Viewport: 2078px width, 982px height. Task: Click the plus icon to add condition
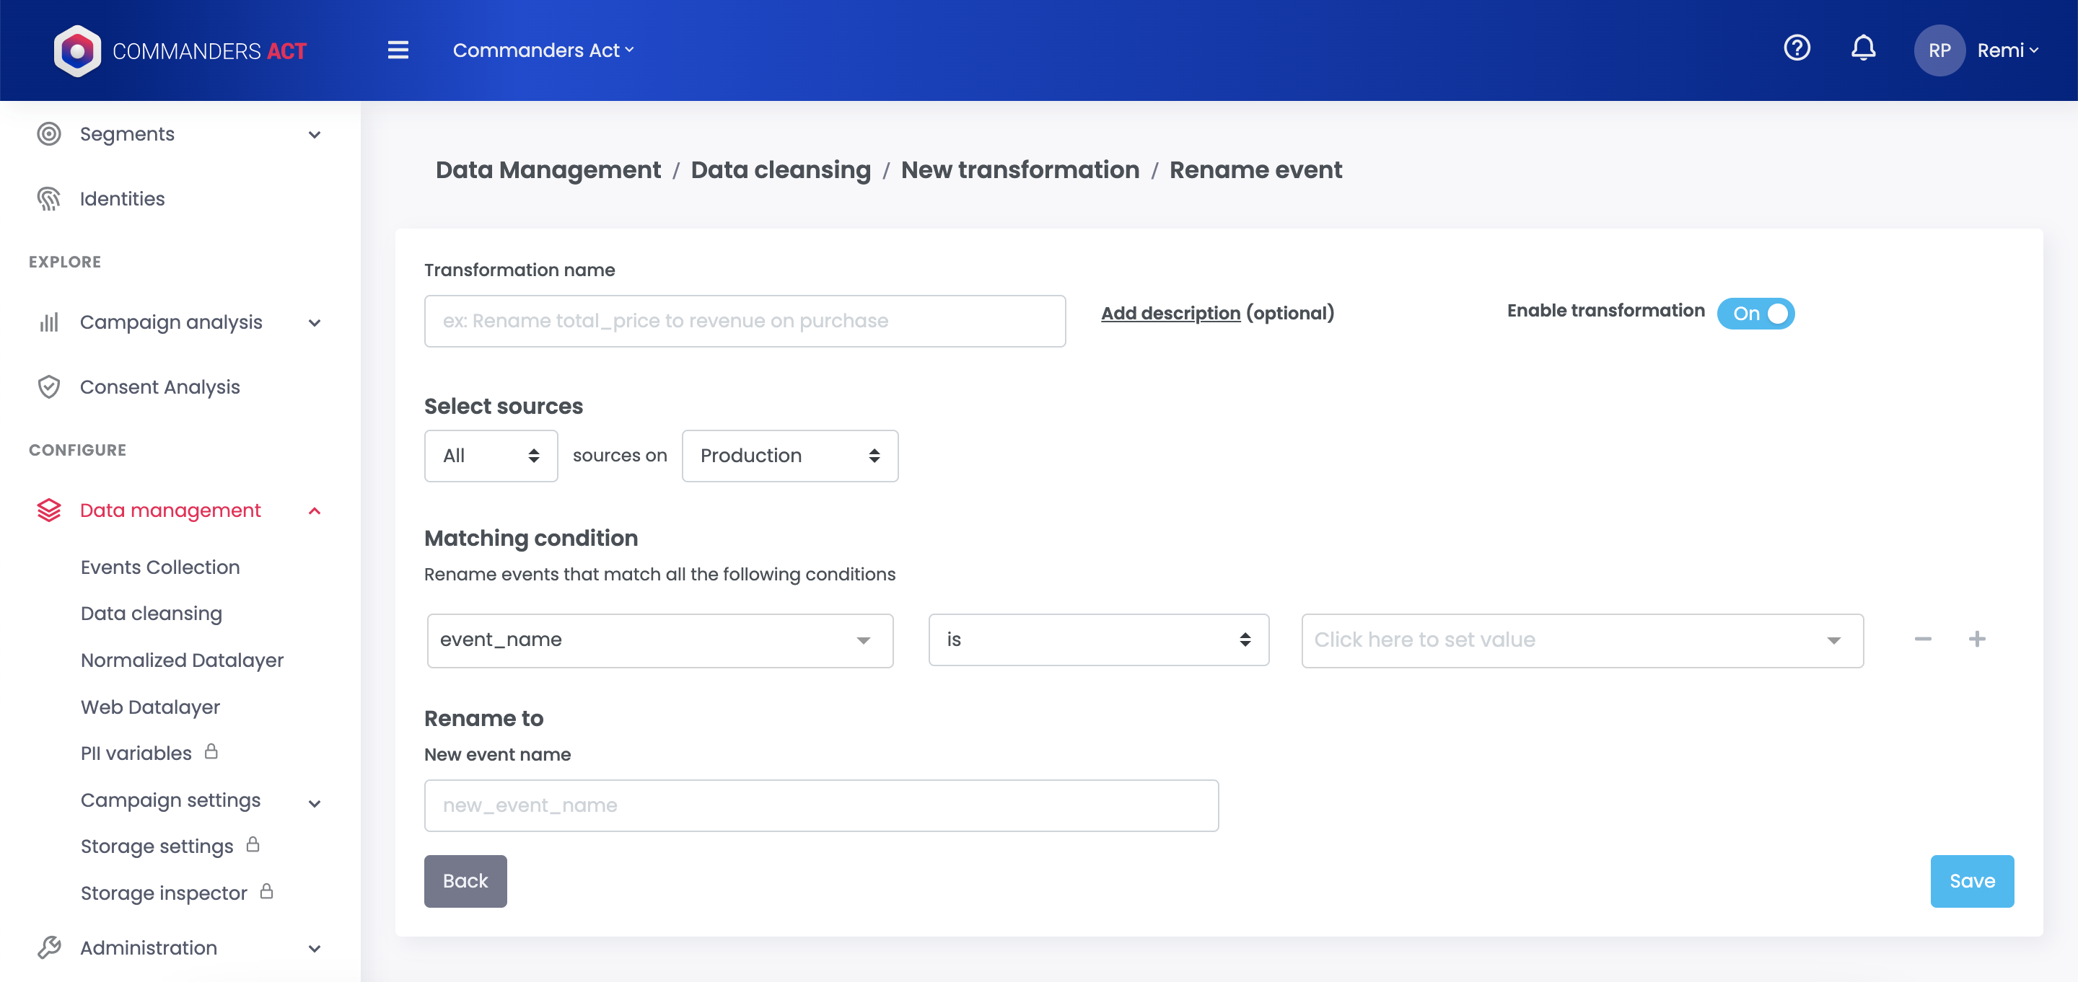point(1976,640)
